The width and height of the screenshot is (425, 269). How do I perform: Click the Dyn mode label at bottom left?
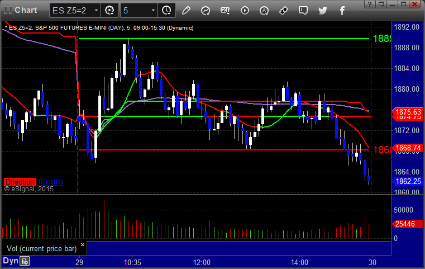(x=11, y=261)
